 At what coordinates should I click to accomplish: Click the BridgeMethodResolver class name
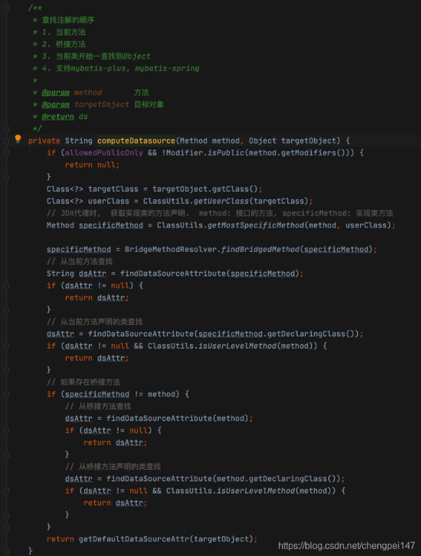pyautogui.click(x=171, y=249)
